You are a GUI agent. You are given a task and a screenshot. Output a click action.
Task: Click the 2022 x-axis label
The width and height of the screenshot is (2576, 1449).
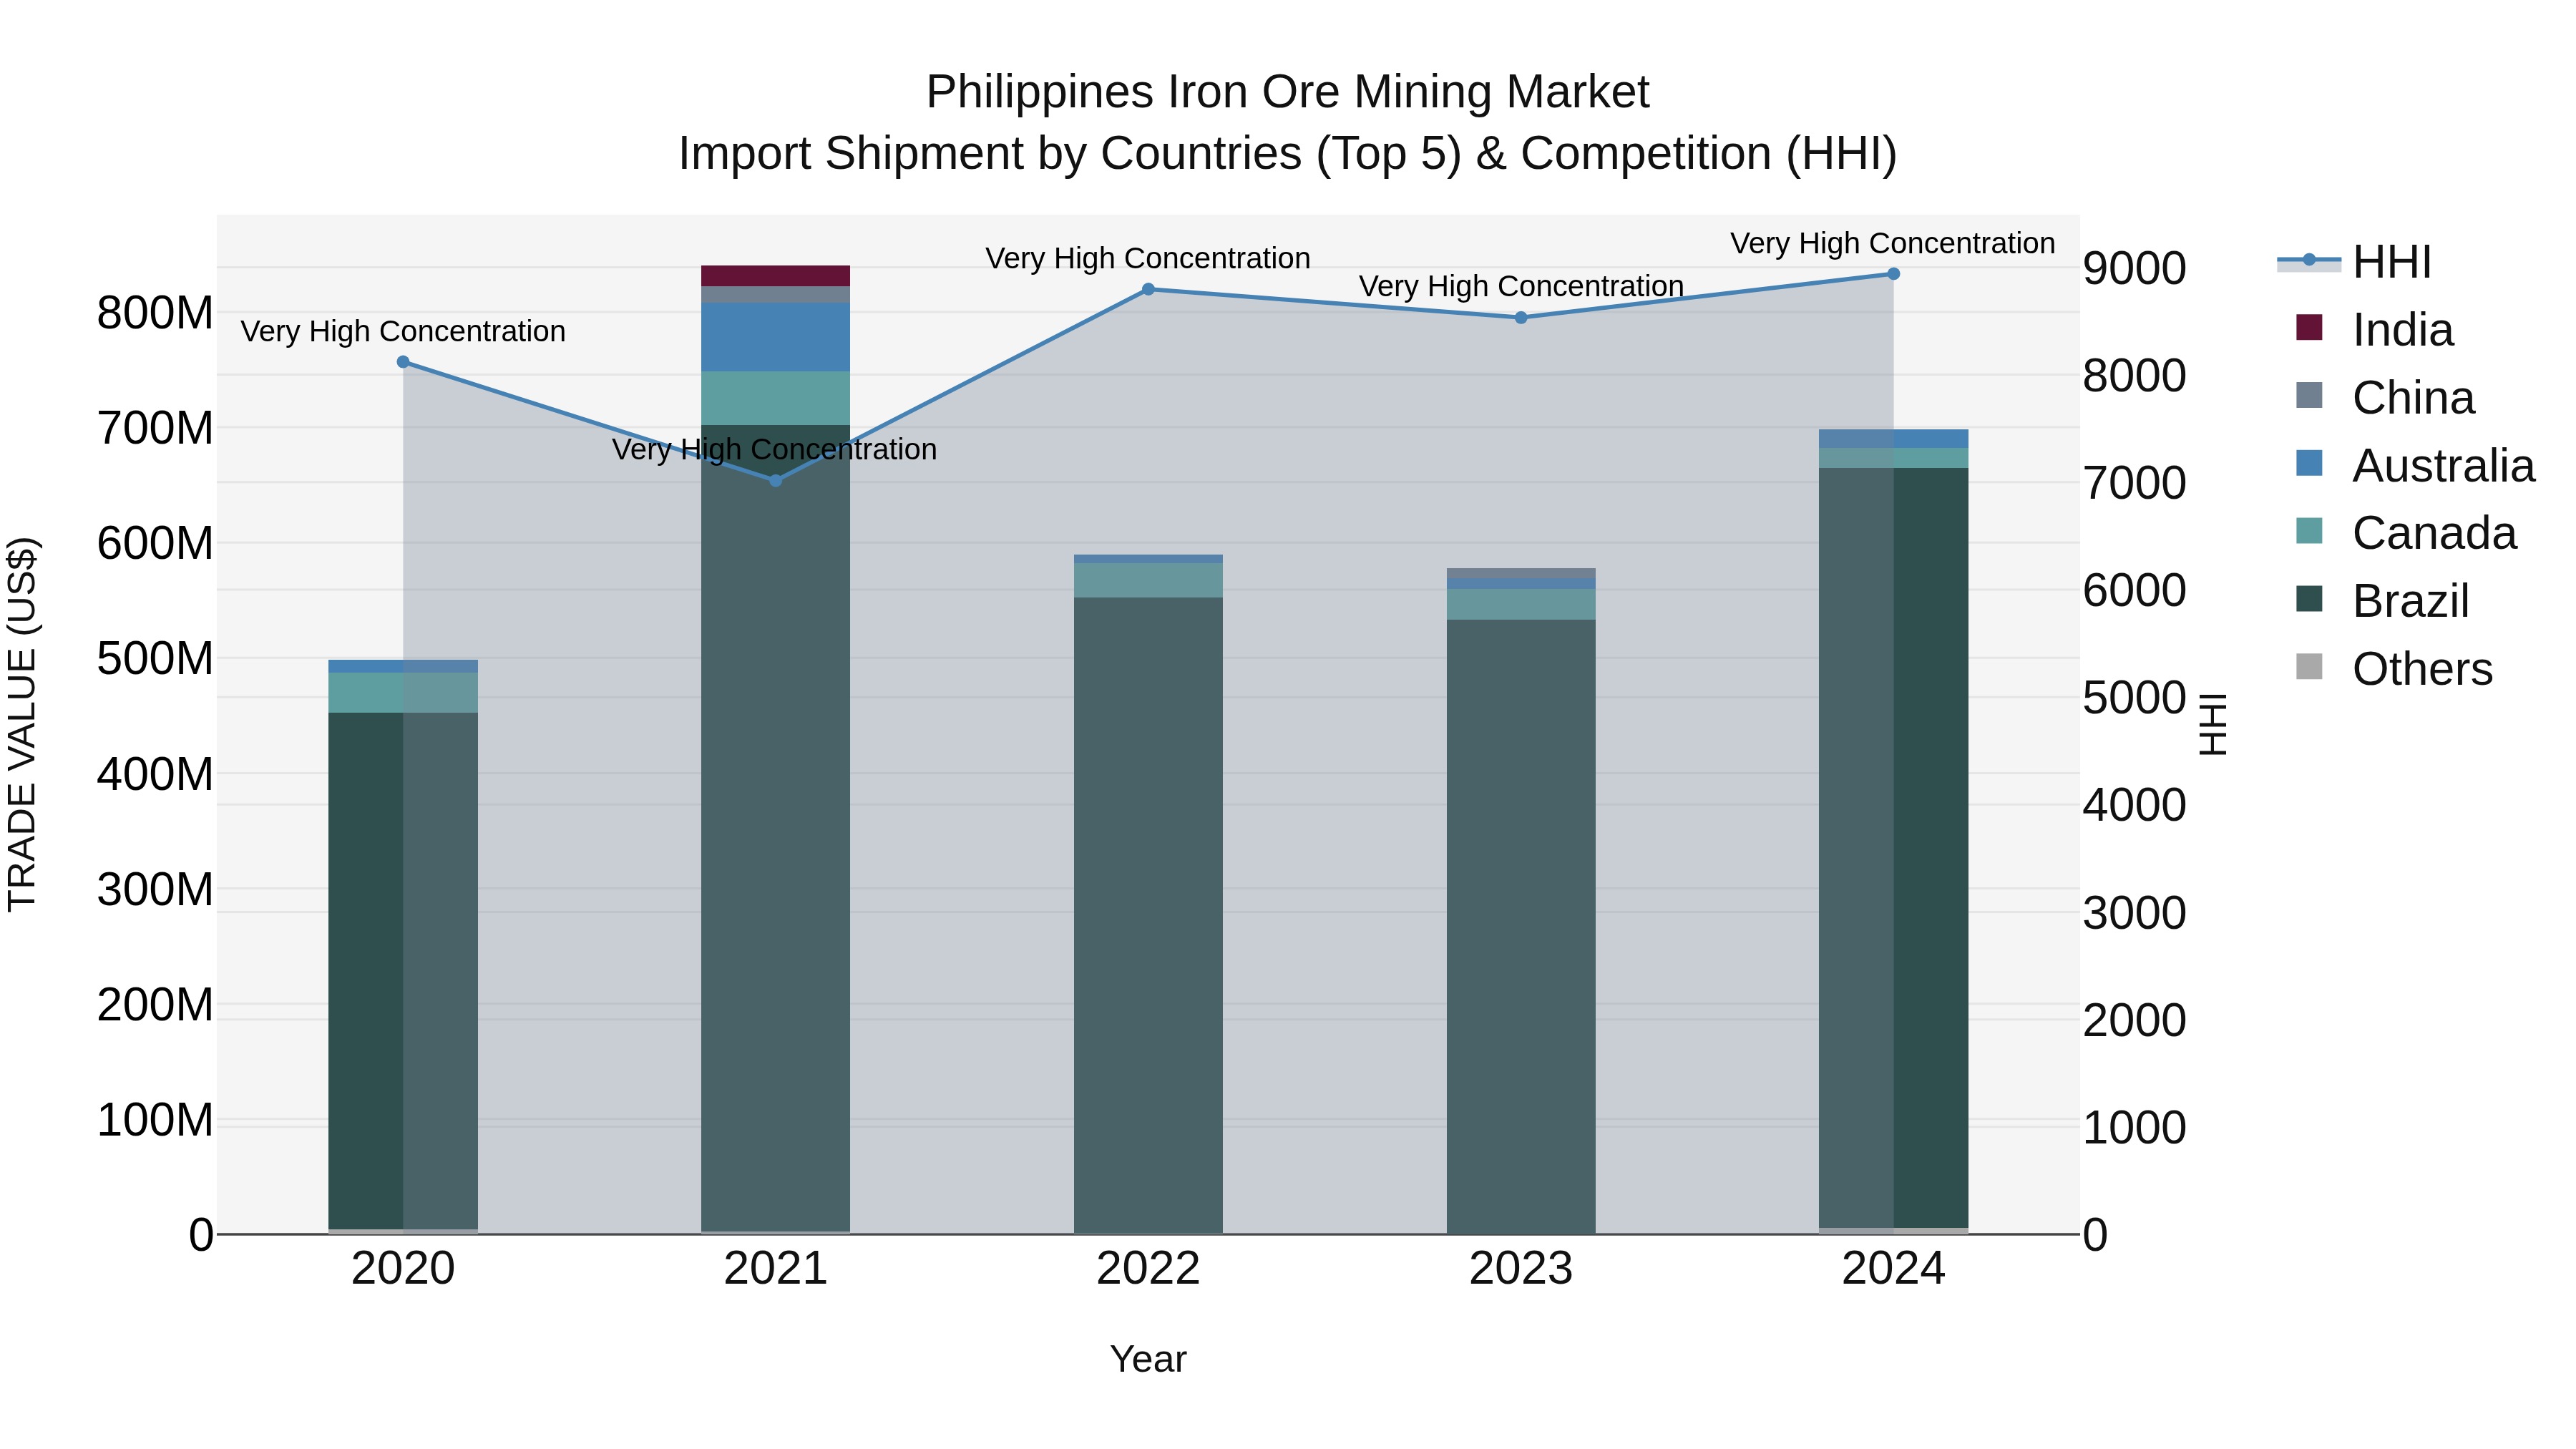click(x=1148, y=1269)
